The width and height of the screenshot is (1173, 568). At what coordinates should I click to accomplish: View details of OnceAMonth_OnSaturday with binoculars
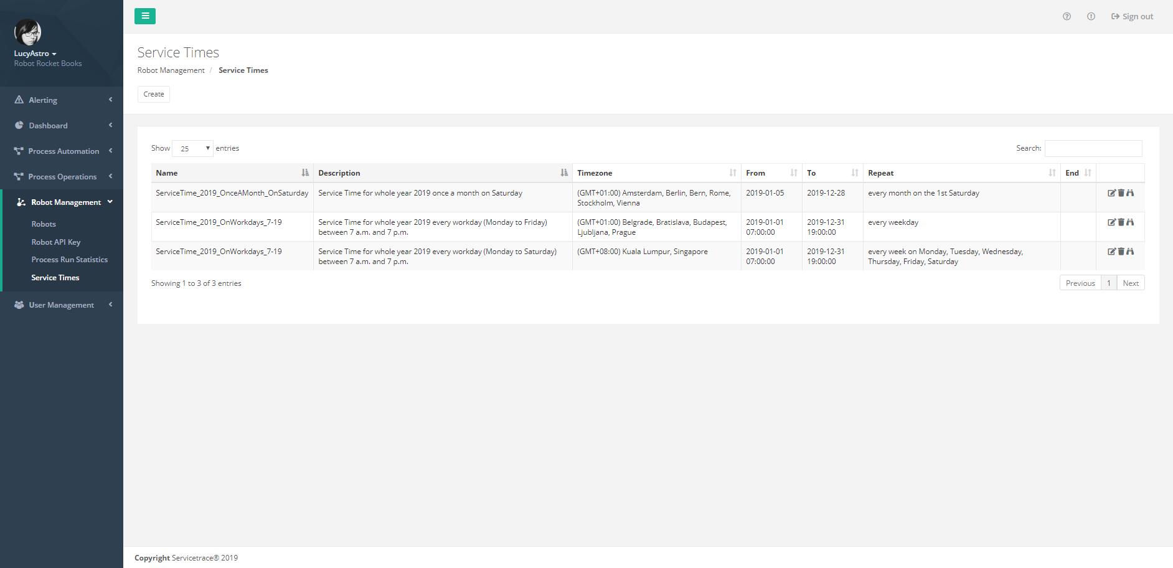pos(1130,193)
